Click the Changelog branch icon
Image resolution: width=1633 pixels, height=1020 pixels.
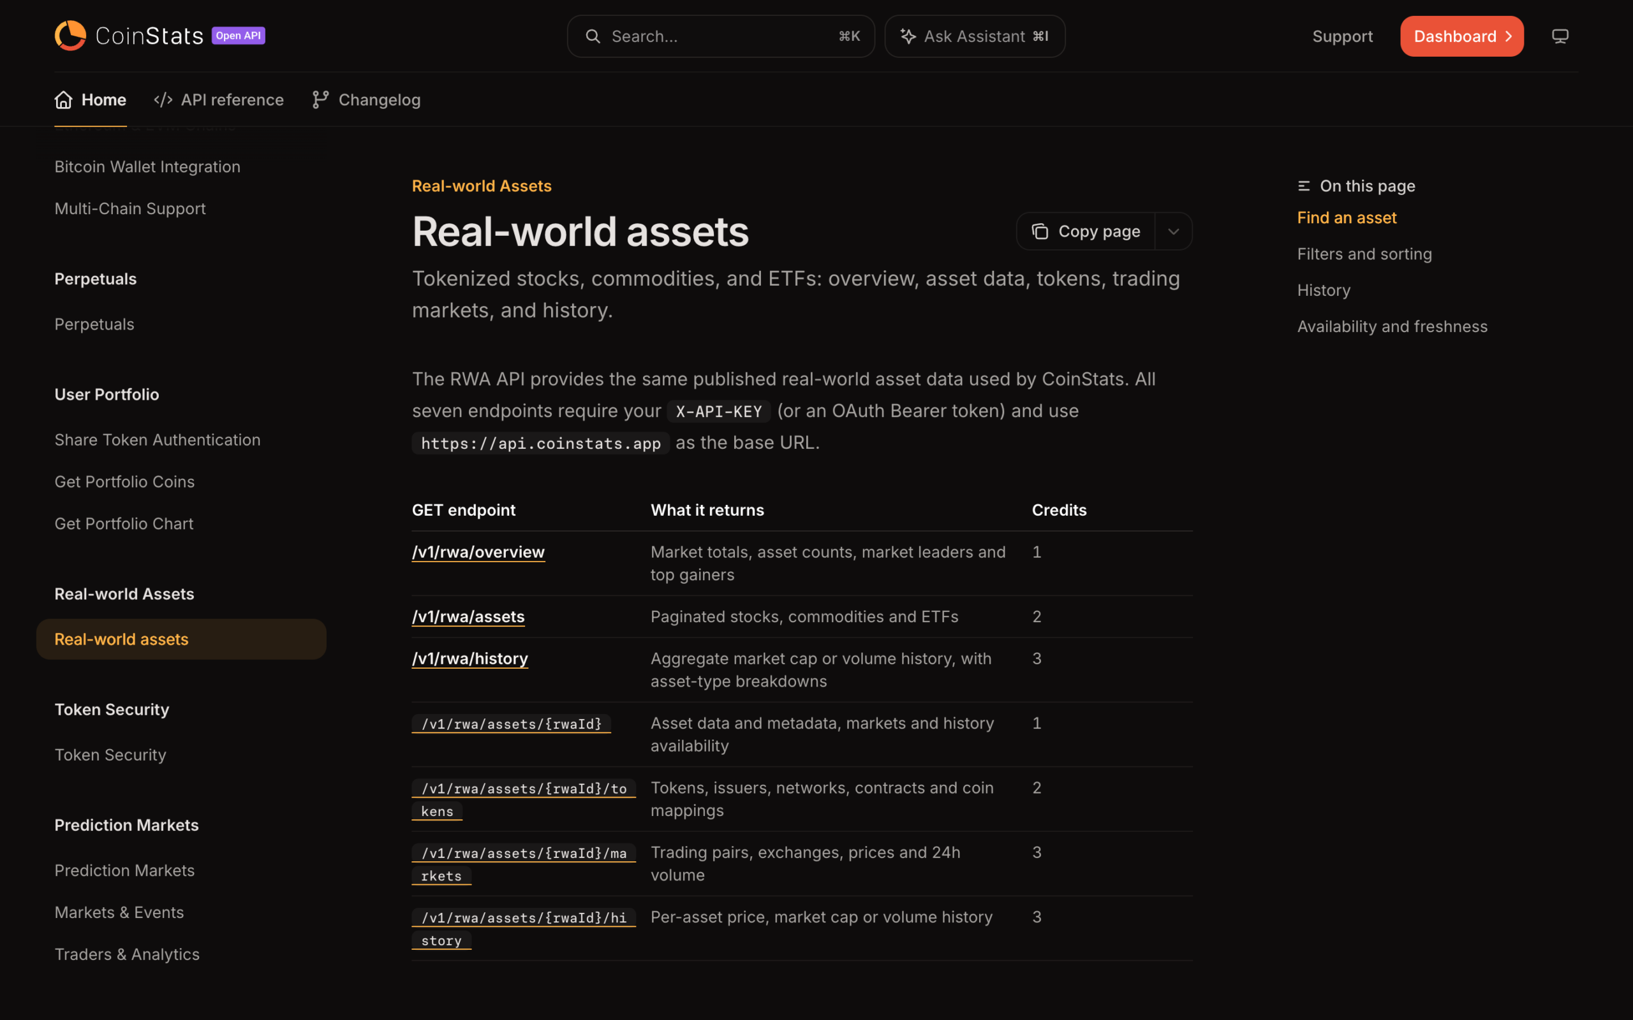(x=320, y=100)
